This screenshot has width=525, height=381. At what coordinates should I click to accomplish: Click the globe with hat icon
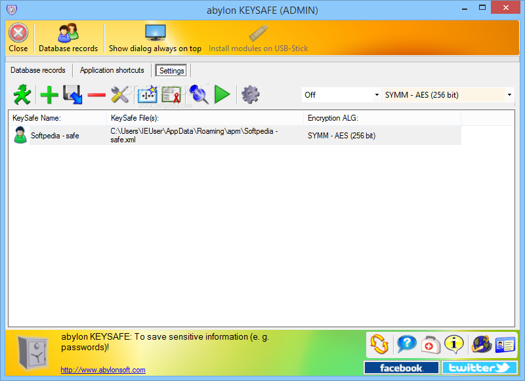click(x=481, y=344)
